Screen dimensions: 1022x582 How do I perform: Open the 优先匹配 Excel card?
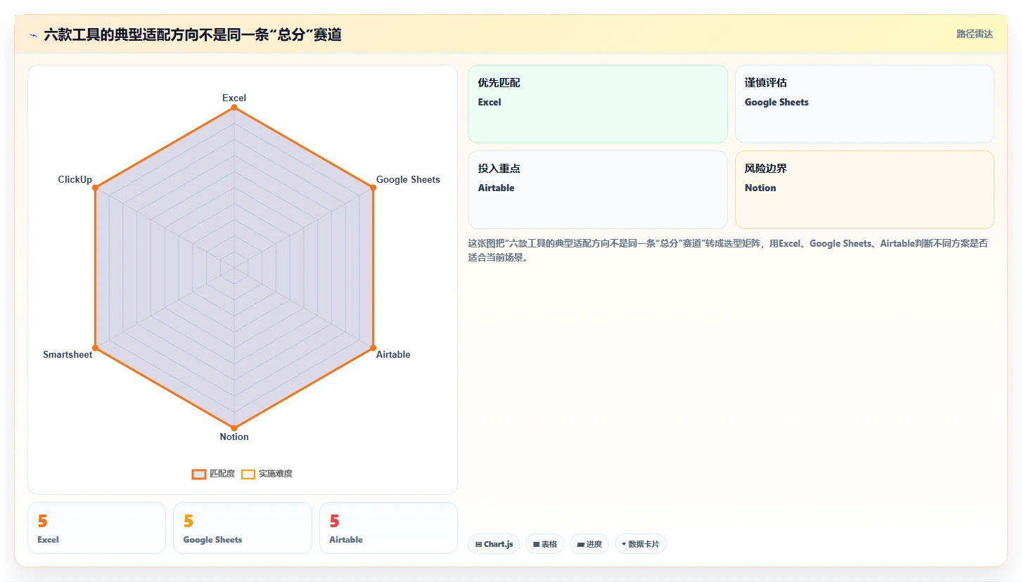click(597, 104)
